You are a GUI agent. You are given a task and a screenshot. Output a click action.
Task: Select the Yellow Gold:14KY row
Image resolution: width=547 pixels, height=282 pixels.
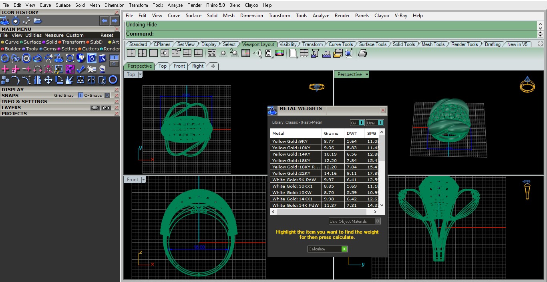point(324,154)
